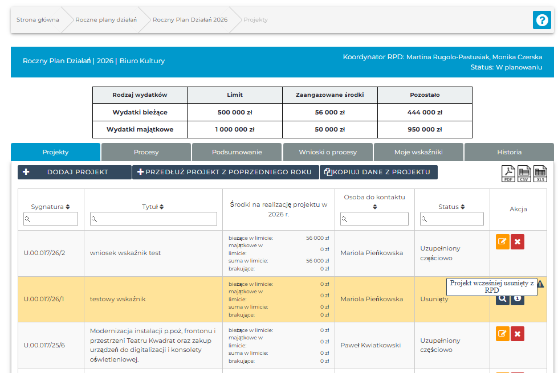Screen dimensions: 558x373
Task: Focus the Tytuł column filter field
Action: pos(153,219)
